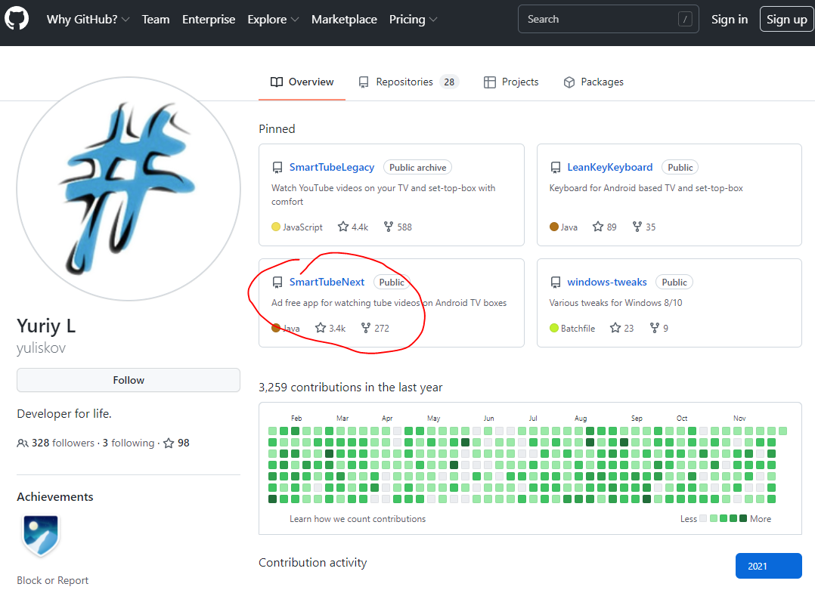
Task: Click the repo icon beside LeanKeyKeyboard
Action: (x=556, y=167)
